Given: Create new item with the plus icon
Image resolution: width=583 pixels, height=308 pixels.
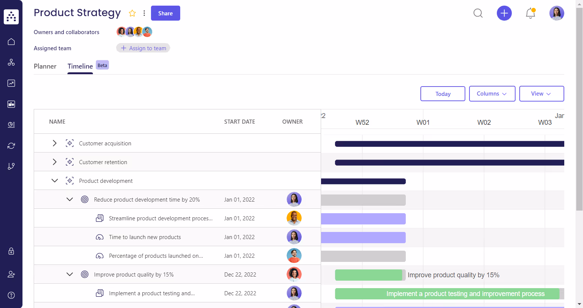Looking at the screenshot, I should click(504, 13).
